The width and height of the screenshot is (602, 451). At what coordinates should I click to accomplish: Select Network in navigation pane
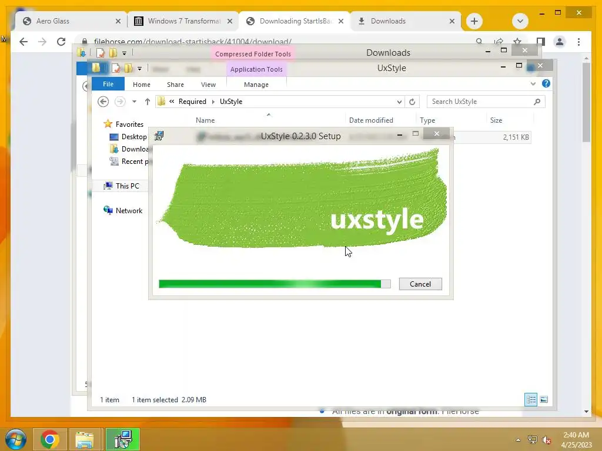tap(129, 211)
